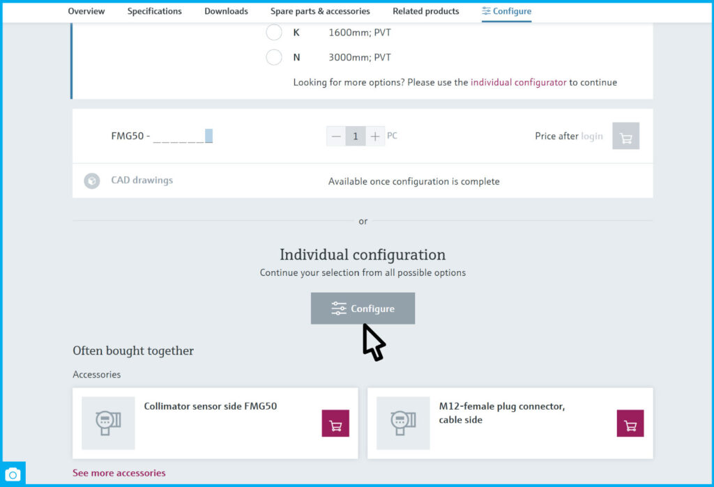Click the camera icon in bottom-left corner
Image resolution: width=714 pixels, height=487 pixels.
(13, 474)
